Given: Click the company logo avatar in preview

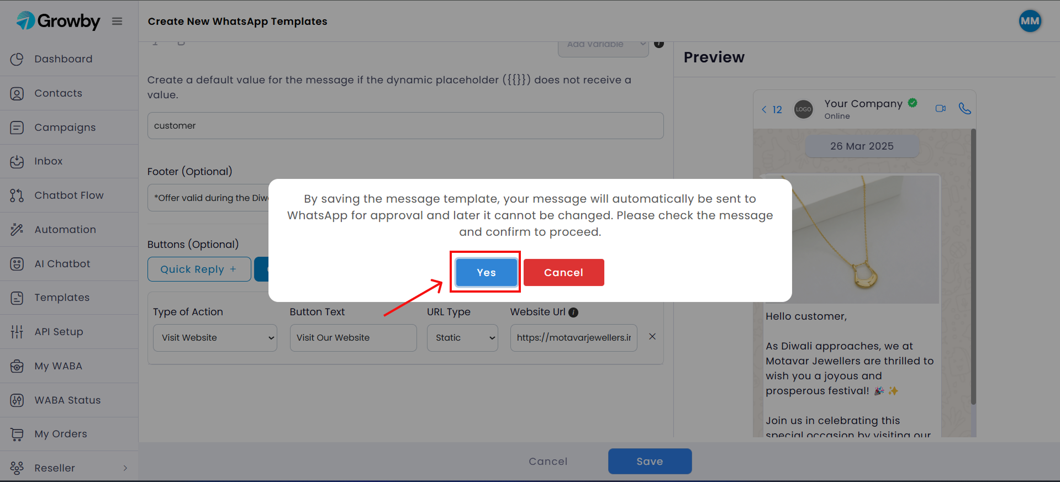Looking at the screenshot, I should 803,109.
